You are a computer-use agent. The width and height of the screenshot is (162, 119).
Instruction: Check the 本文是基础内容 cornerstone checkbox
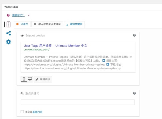[x=22, y=112]
